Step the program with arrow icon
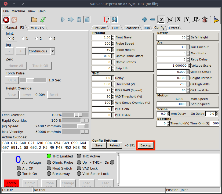The height and width of the screenshot is (194, 222). click(x=71, y=20)
